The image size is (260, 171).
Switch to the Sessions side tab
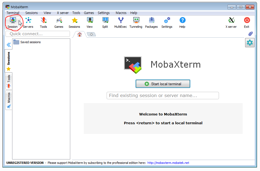coord(9,61)
